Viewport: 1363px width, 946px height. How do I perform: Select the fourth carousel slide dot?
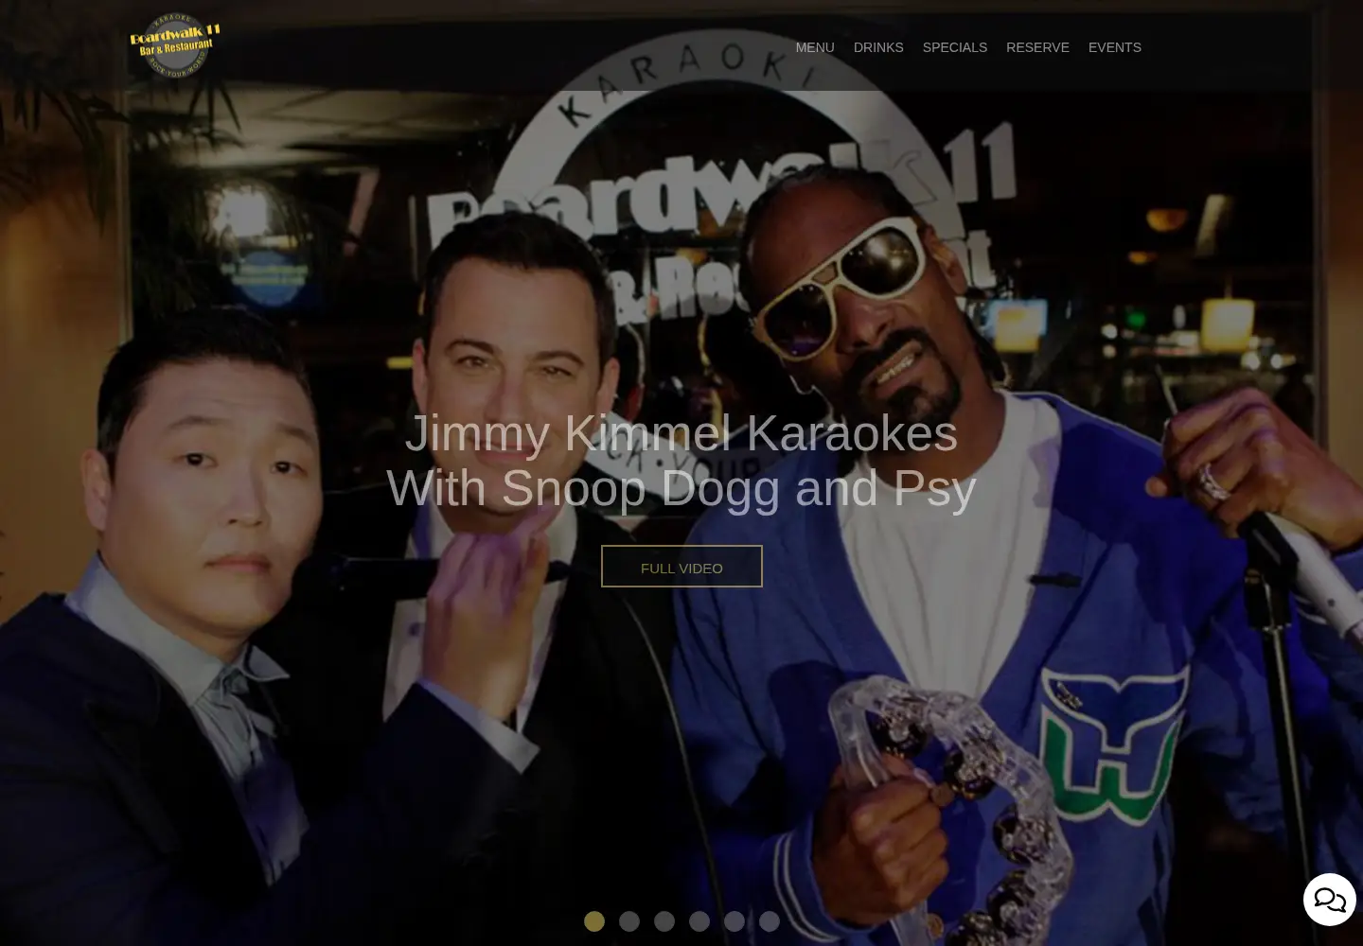pos(699,921)
